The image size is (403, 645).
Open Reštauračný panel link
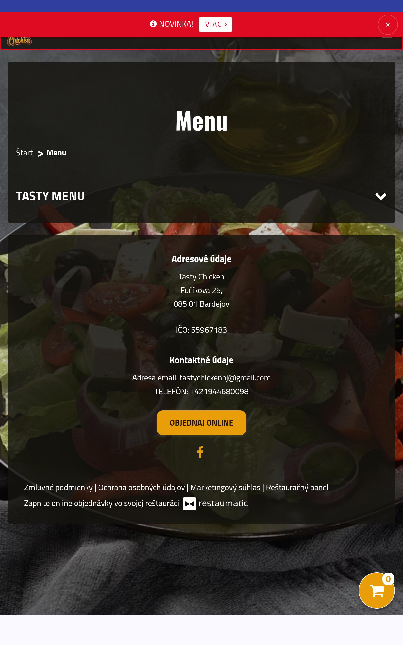point(297,488)
